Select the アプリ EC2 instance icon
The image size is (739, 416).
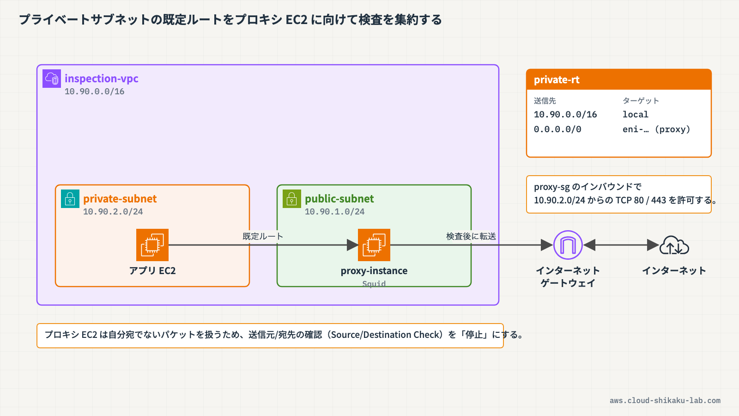coord(152,245)
